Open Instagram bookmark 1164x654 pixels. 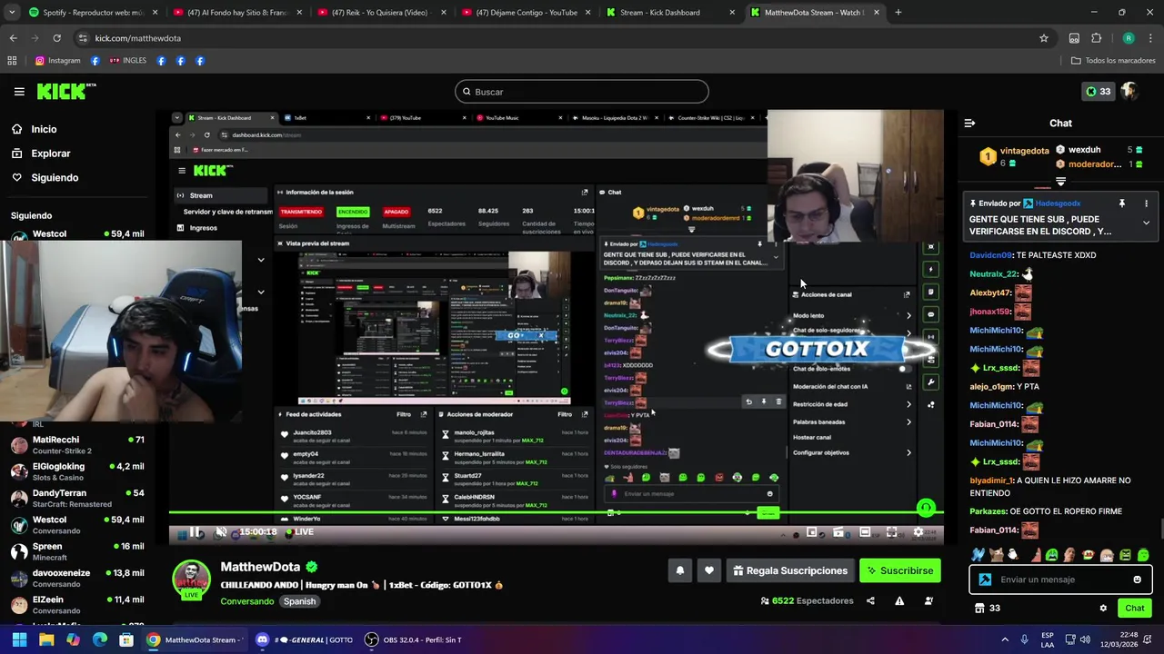pyautogui.click(x=58, y=61)
